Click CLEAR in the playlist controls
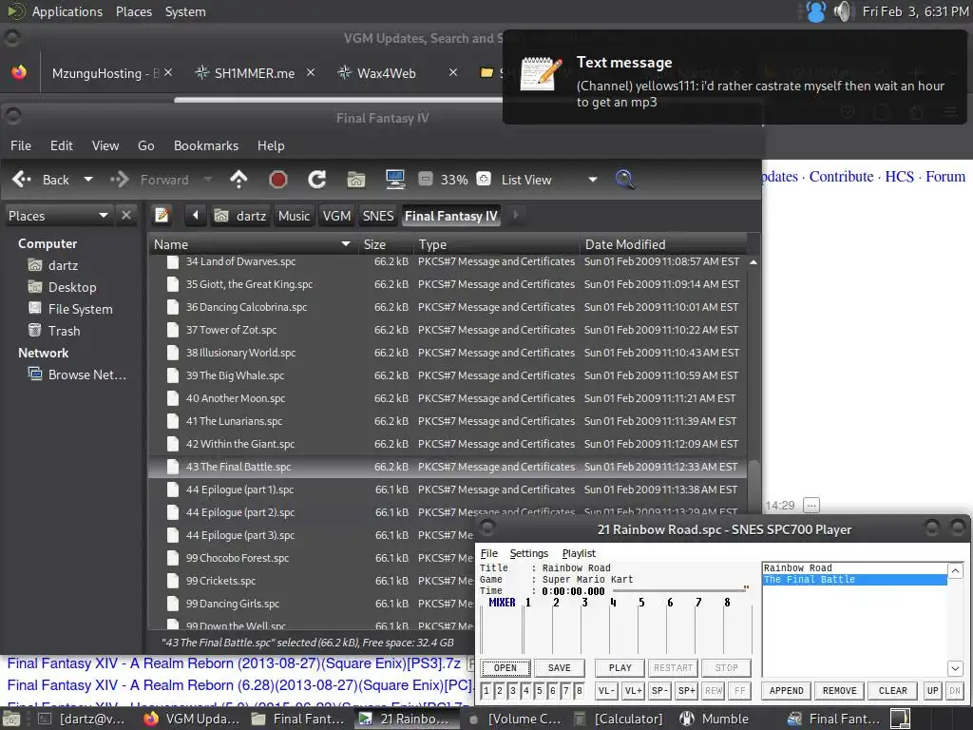Screen dimensions: 973x730 [893, 690]
